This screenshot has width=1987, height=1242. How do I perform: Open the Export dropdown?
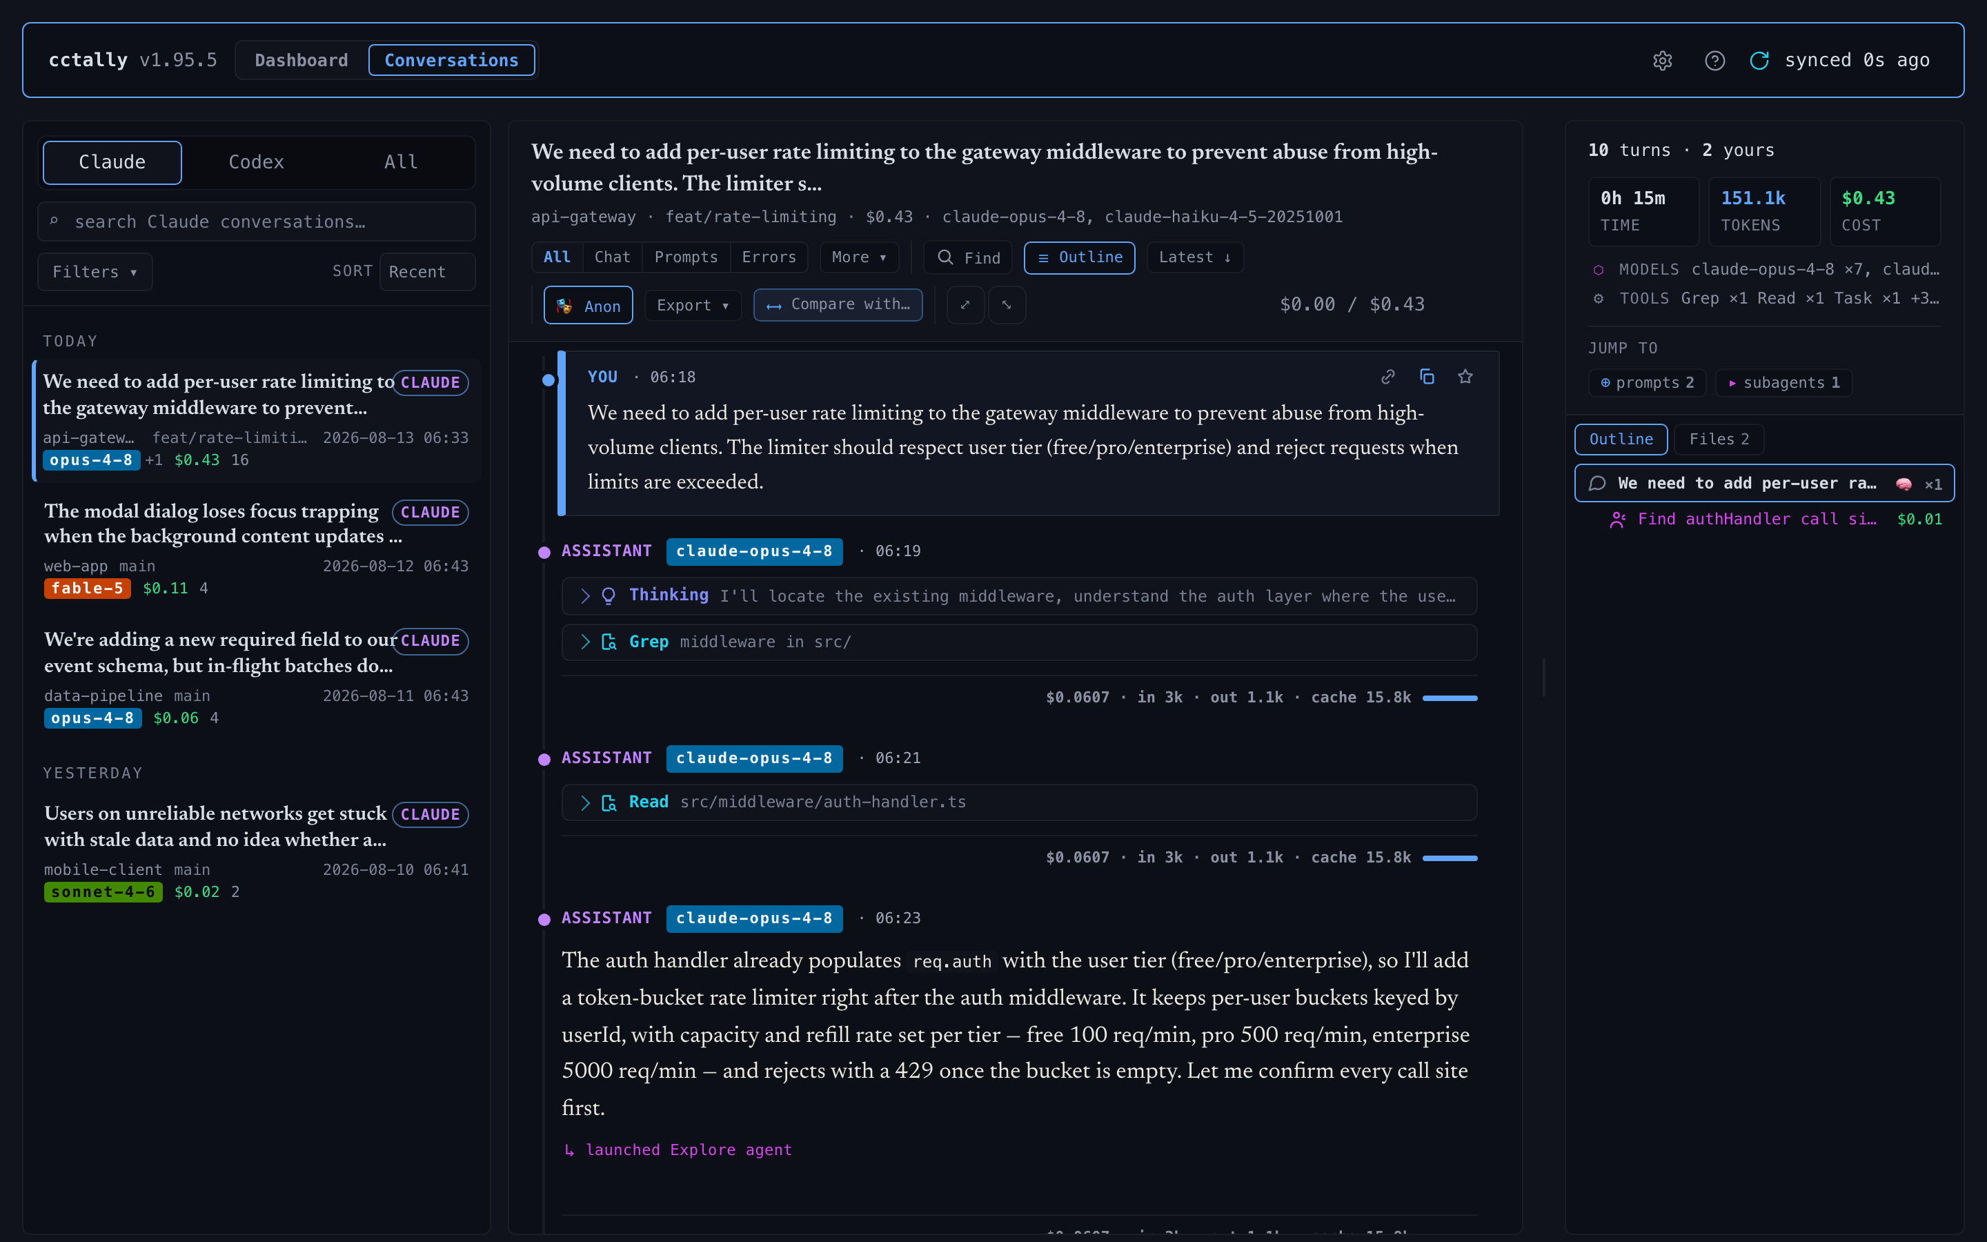(x=692, y=305)
